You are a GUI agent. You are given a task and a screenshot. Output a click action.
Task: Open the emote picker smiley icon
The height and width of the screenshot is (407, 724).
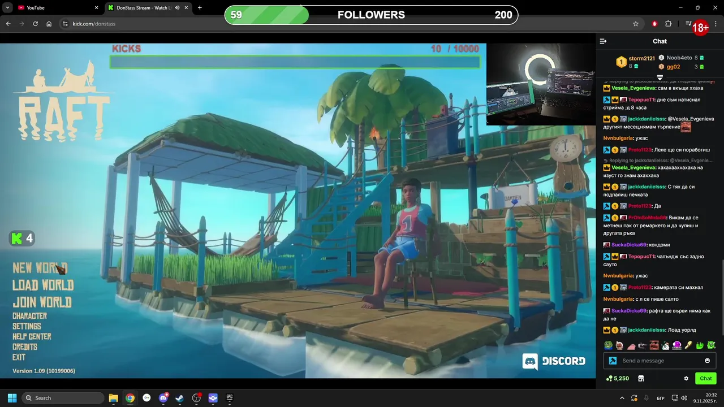coord(707,361)
